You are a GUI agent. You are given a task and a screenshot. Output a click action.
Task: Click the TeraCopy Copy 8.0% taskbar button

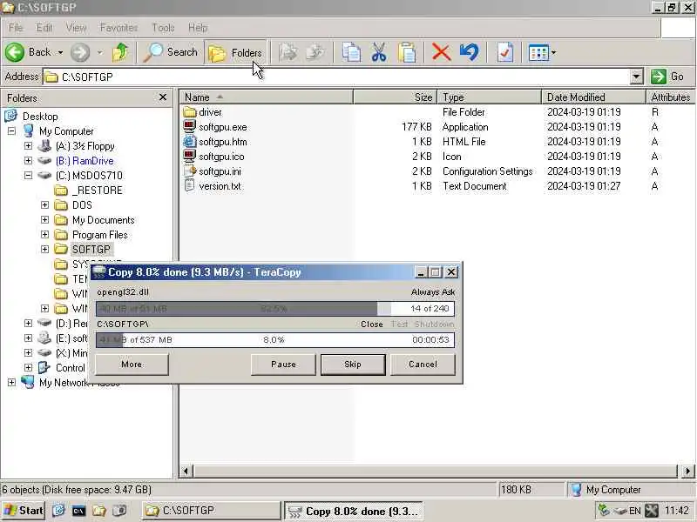(x=353, y=511)
